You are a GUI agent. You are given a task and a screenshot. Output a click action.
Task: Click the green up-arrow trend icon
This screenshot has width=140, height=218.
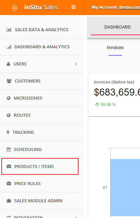point(97,105)
